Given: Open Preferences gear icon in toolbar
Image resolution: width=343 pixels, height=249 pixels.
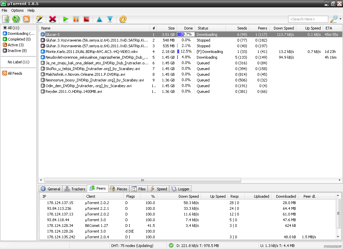Looking at the screenshot, I should point(123,19).
